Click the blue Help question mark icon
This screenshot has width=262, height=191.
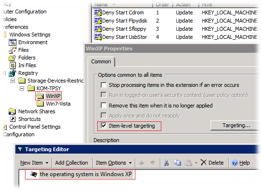pos(235,163)
